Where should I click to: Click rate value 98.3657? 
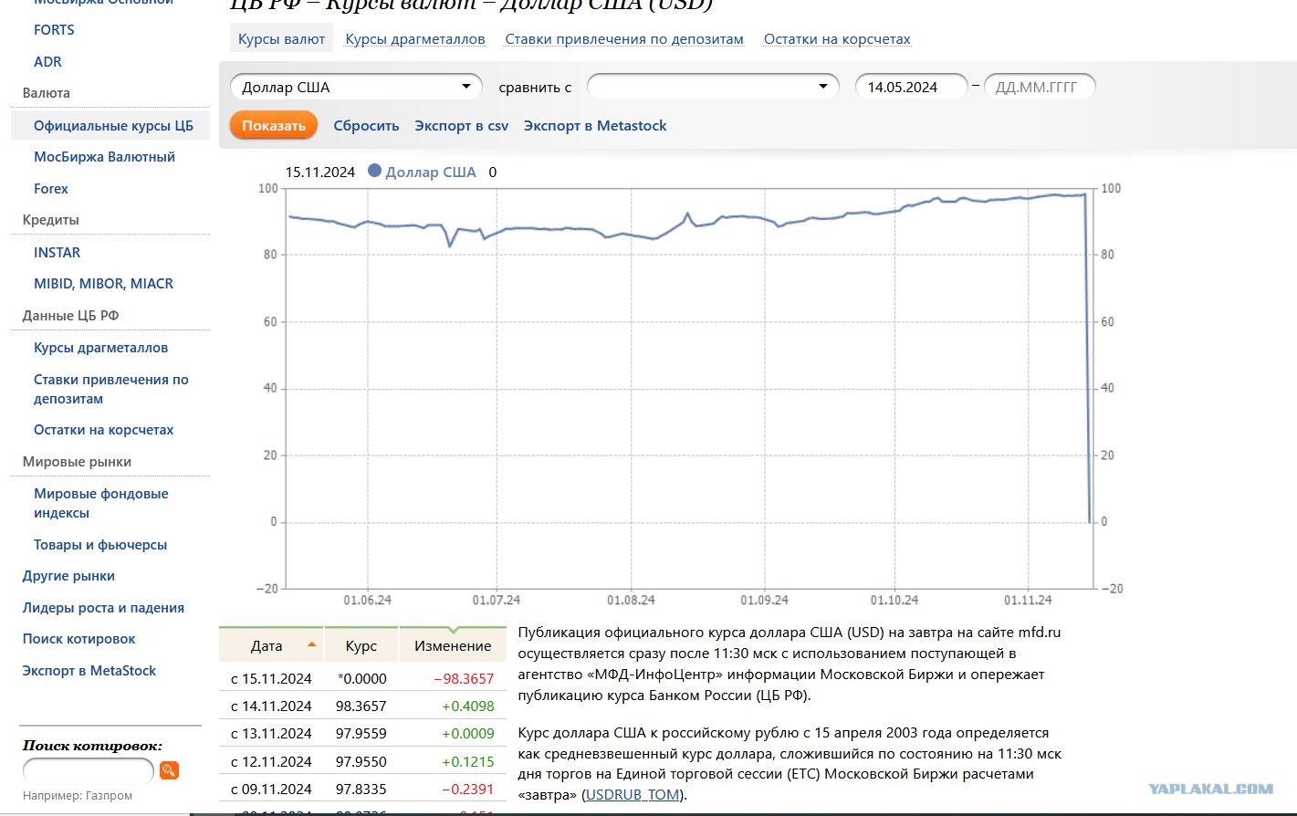[361, 706]
